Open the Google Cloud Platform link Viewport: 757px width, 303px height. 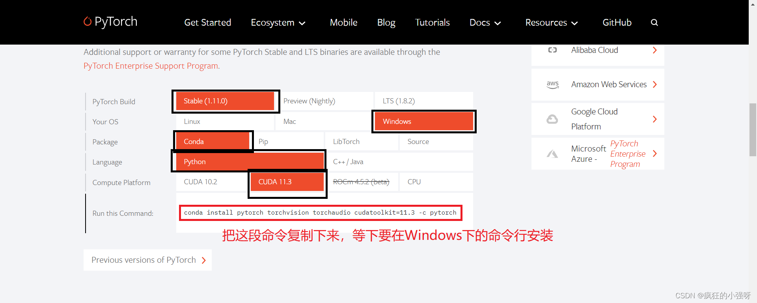[x=594, y=119]
